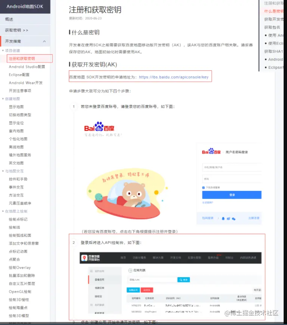Screen dimensions: 287x325
Task: Click the 密码 password field
Action: [x=232, y=179]
